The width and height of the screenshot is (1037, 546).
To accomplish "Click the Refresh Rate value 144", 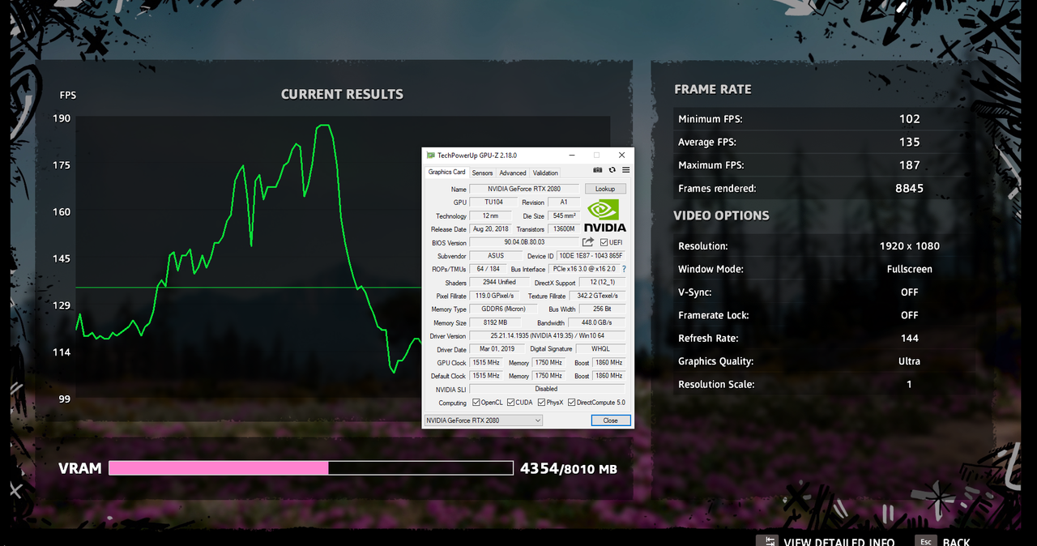I will click(909, 339).
